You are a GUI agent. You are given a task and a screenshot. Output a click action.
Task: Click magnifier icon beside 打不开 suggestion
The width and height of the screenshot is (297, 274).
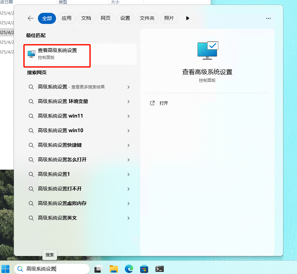point(31,189)
